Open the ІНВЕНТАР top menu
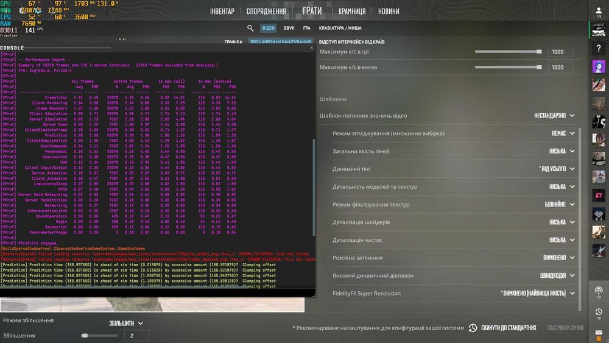The image size is (609, 343). point(222,11)
